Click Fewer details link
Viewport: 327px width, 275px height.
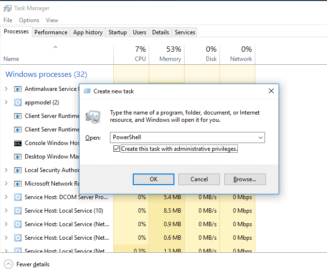(33, 264)
